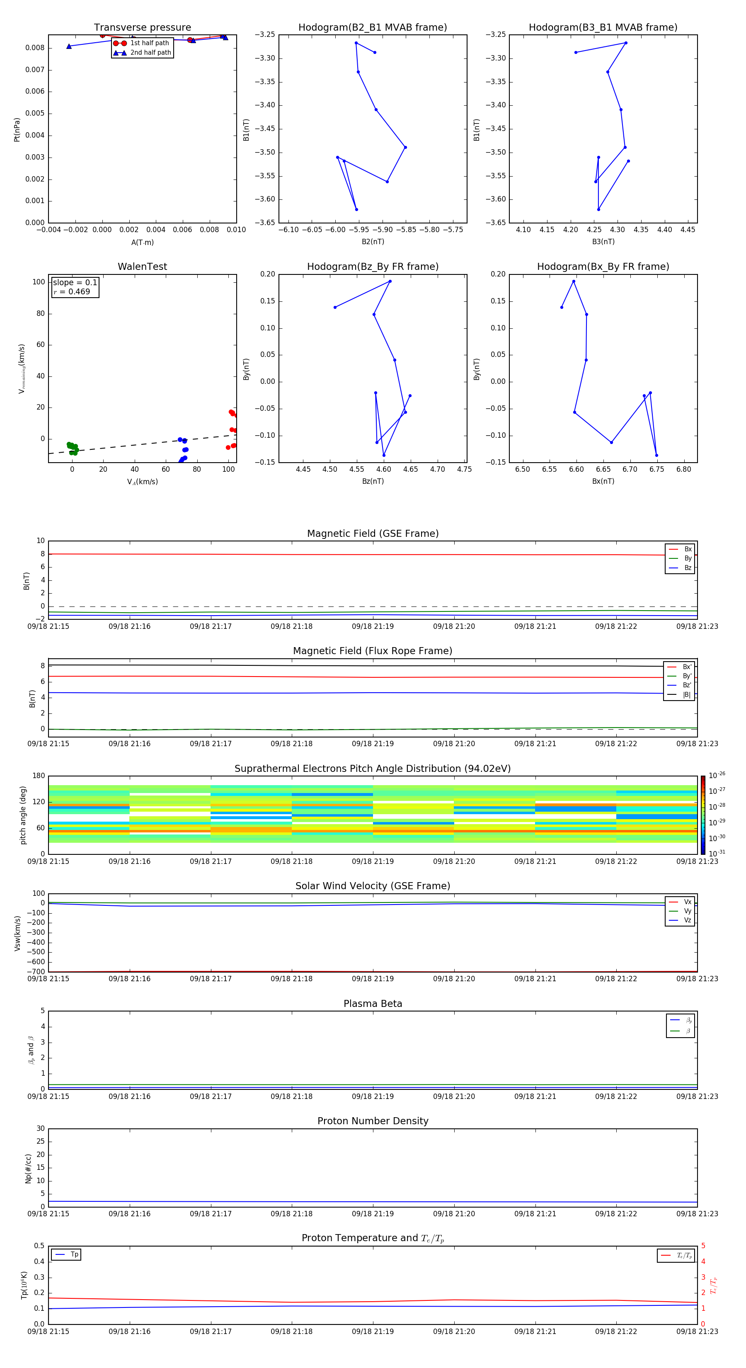Click the Suprathermal Electrons Pitch Angle Distribution title
Screen dimensions: 746x1368
pyautogui.click(x=373, y=769)
